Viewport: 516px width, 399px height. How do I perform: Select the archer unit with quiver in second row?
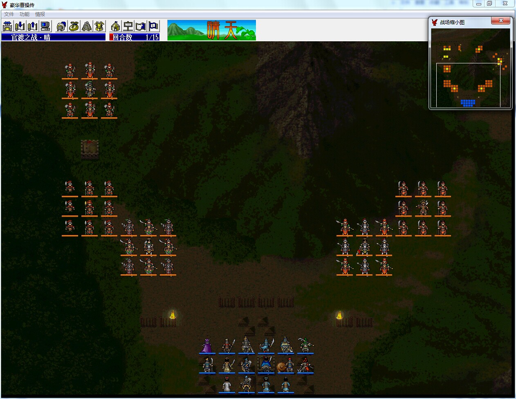[x=247, y=365]
